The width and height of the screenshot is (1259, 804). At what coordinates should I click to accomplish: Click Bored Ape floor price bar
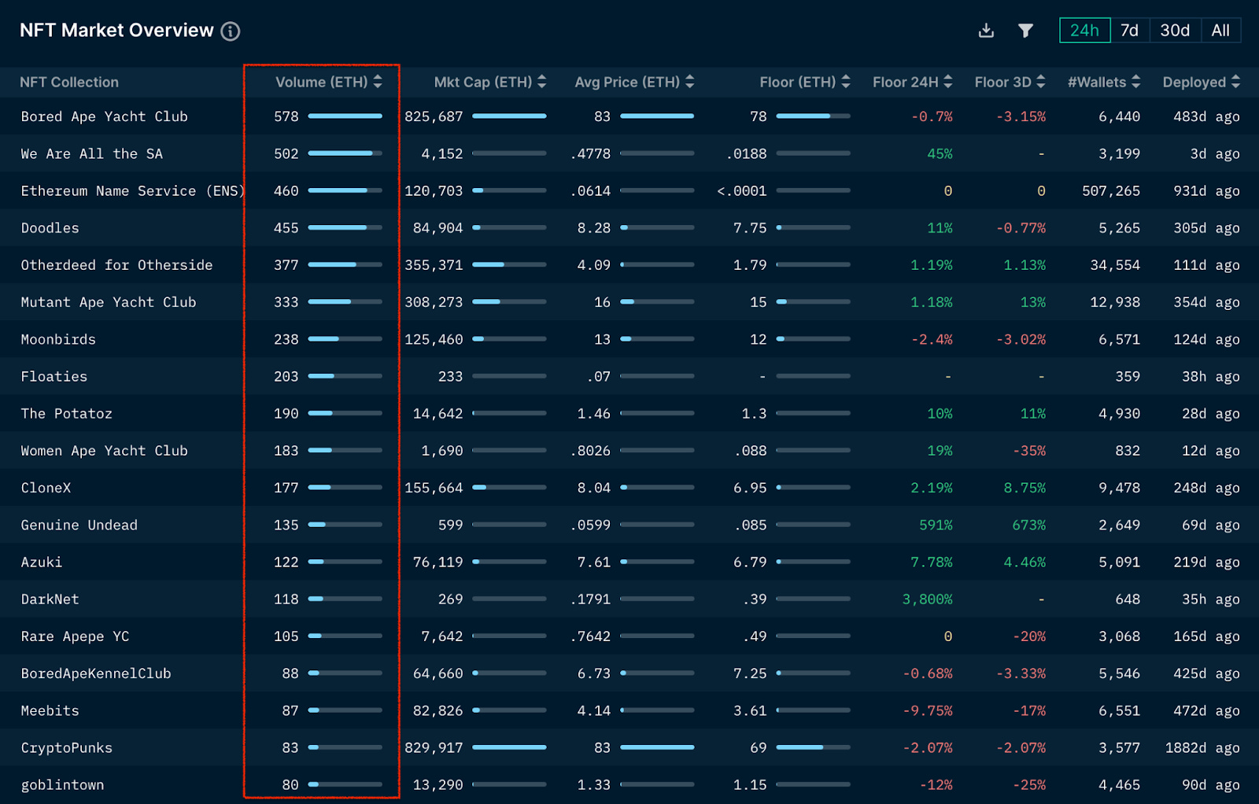pyautogui.click(x=813, y=116)
